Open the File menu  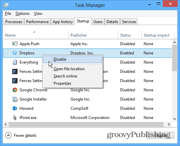(x=8, y=14)
